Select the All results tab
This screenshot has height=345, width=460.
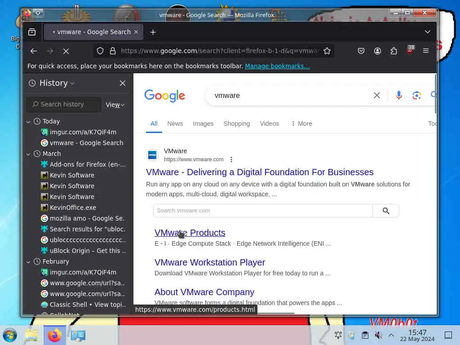(x=154, y=124)
